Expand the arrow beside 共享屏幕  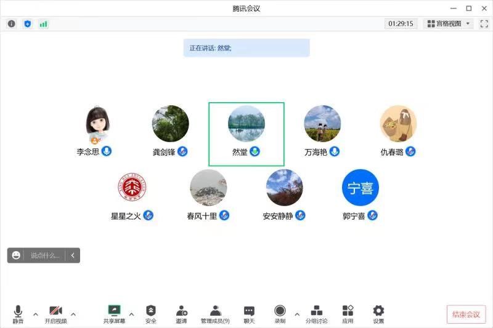(131, 314)
